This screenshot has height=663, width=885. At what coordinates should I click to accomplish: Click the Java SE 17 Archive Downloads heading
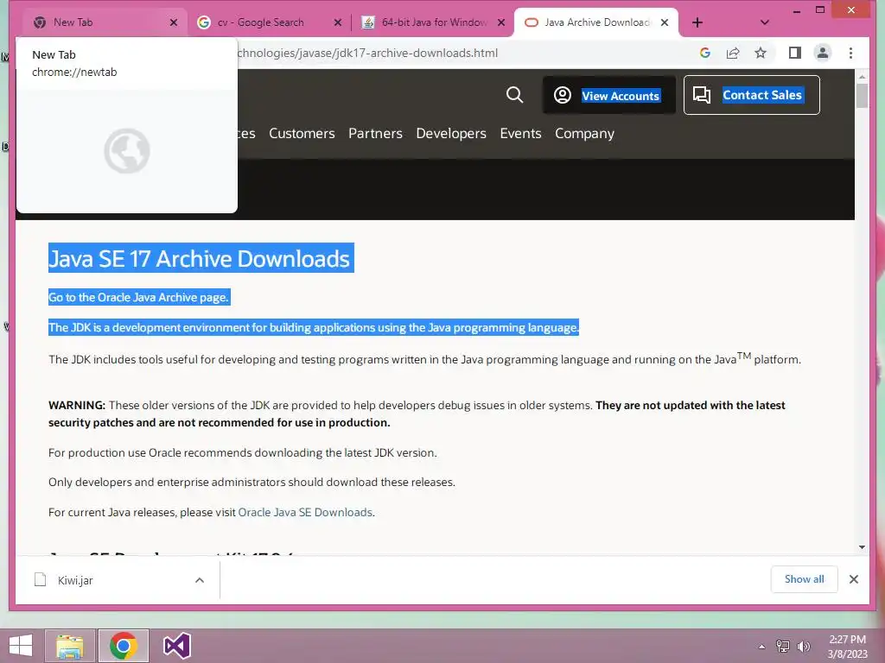200,258
